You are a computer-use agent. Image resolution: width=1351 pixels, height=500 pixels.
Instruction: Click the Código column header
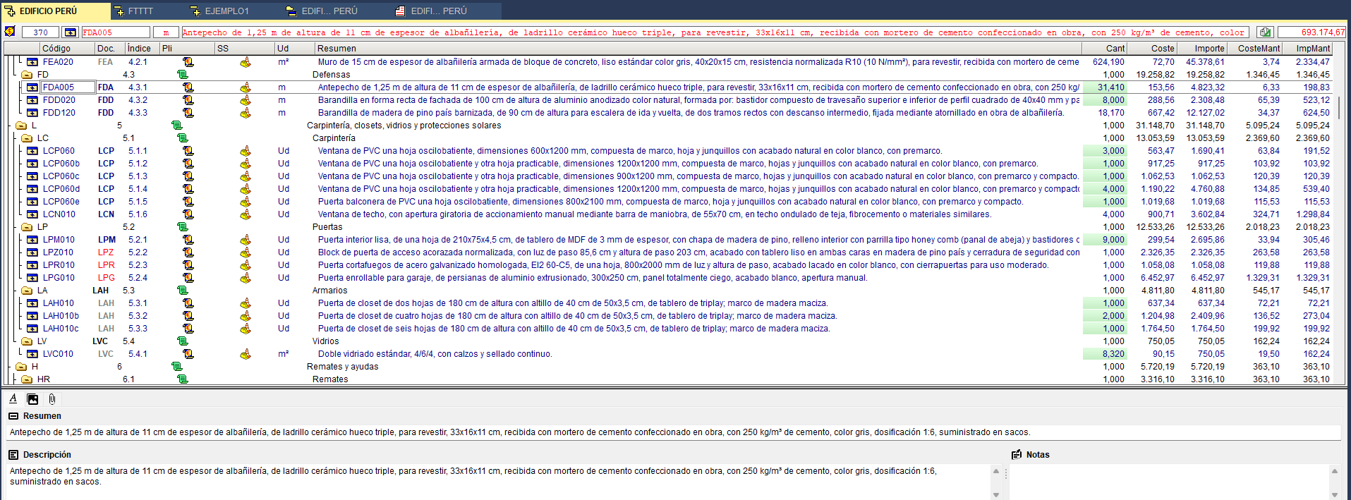point(56,49)
